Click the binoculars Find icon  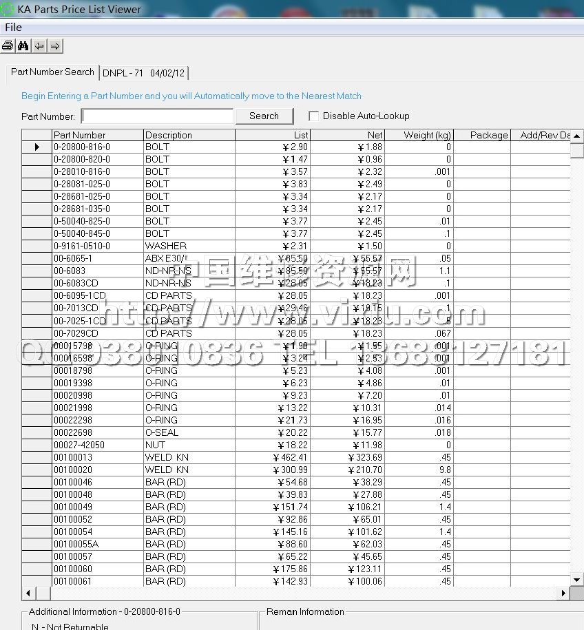[x=23, y=46]
